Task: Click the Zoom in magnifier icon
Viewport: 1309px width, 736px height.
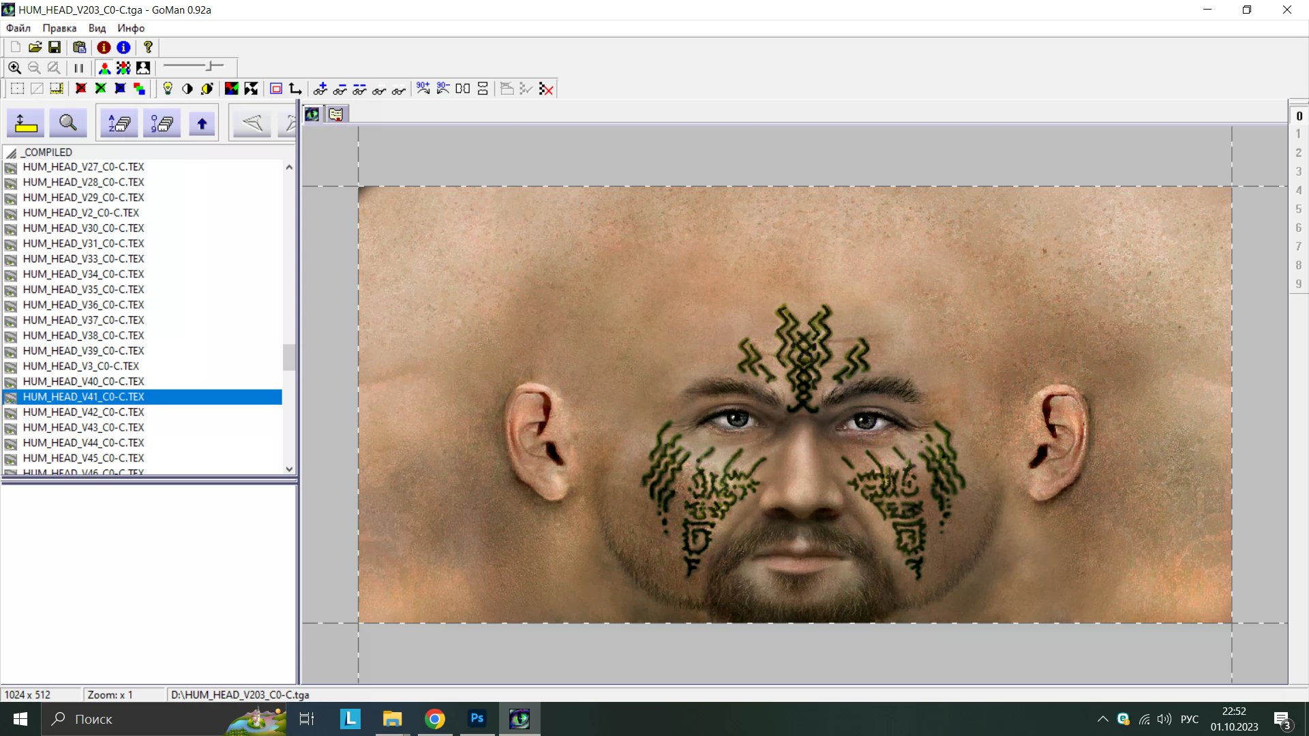Action: (x=14, y=67)
